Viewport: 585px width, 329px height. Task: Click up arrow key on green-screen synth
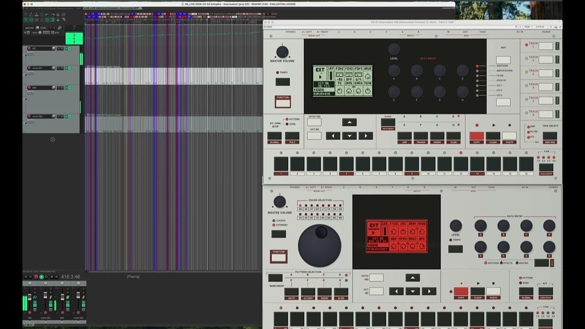(x=349, y=122)
